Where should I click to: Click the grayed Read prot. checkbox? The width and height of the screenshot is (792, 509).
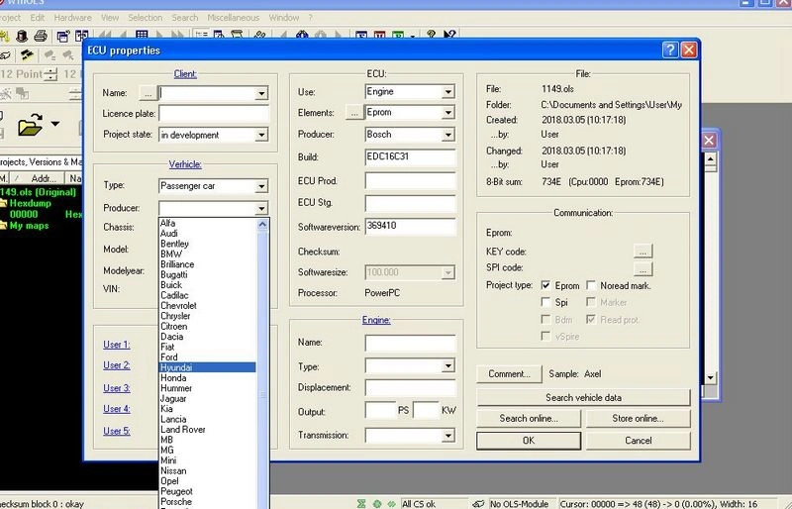click(591, 320)
